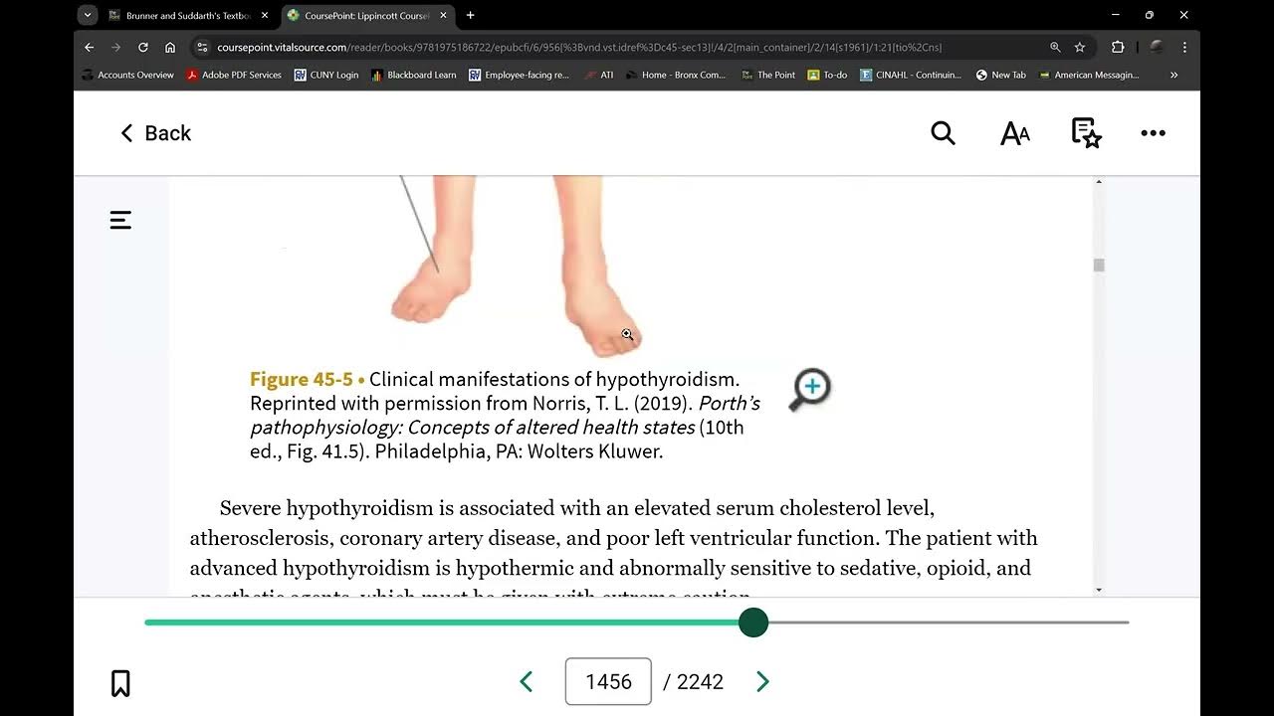Open the Blackboard Learn bookmark
The width and height of the screenshot is (1274, 716).
click(x=413, y=75)
